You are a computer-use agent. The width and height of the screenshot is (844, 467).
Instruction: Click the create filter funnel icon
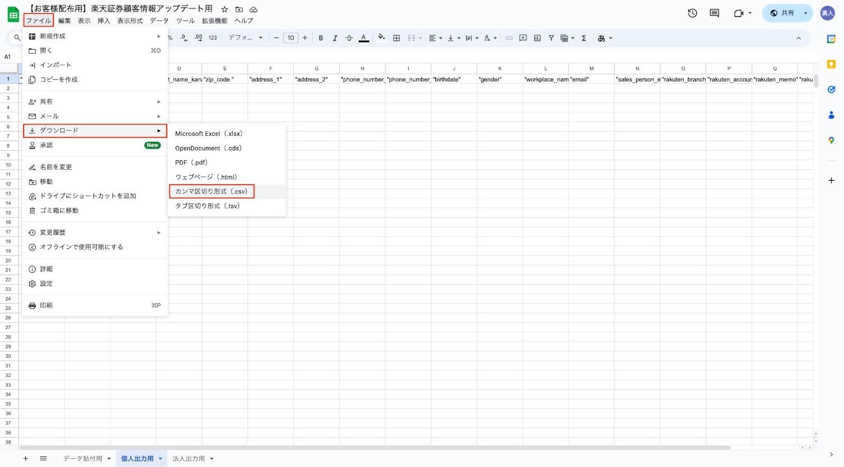[x=551, y=38]
